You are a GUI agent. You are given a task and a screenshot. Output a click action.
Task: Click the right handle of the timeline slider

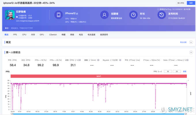[186, 114]
